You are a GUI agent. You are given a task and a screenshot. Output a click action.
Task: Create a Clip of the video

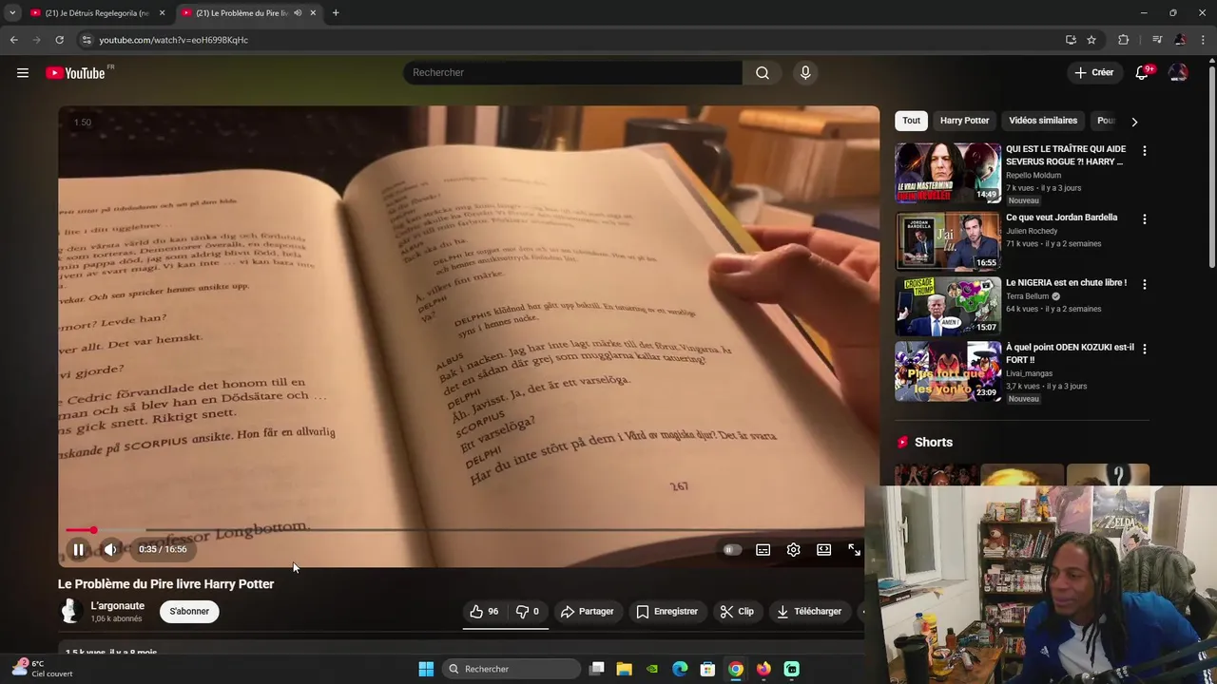[x=737, y=611]
